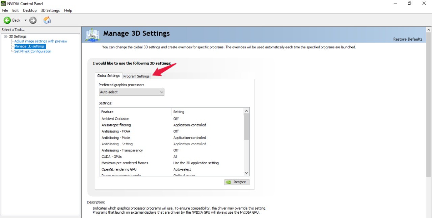Select Manage 3D settings in tree
Image resolution: width=432 pixels, height=218 pixels.
coord(29,46)
